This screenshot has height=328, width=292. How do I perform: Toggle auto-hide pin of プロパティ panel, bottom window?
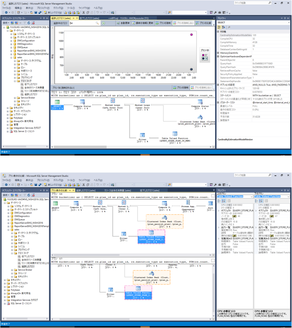285,190
